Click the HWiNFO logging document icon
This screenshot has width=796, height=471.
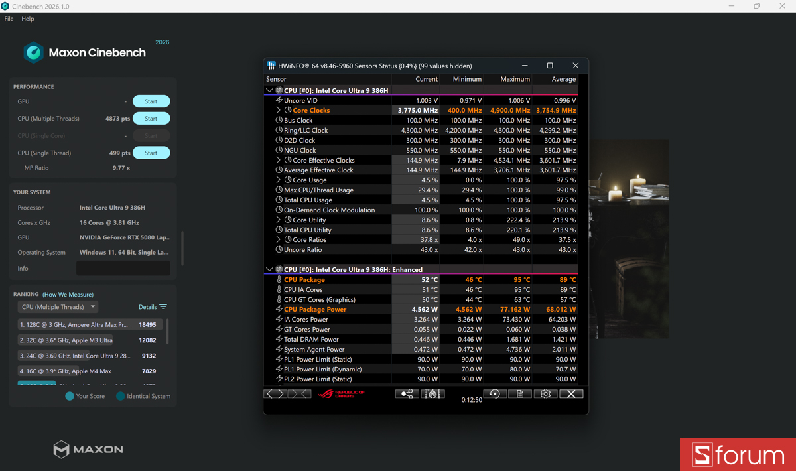click(x=520, y=393)
